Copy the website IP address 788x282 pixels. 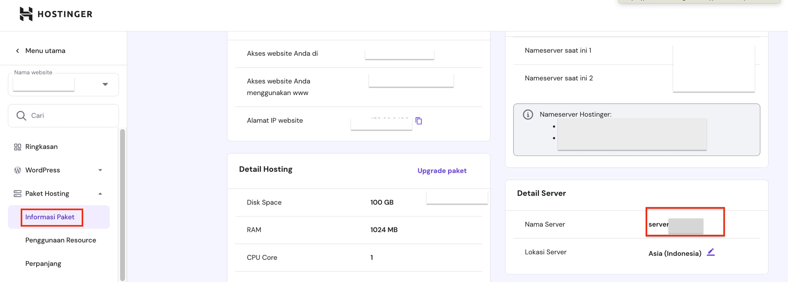419,121
